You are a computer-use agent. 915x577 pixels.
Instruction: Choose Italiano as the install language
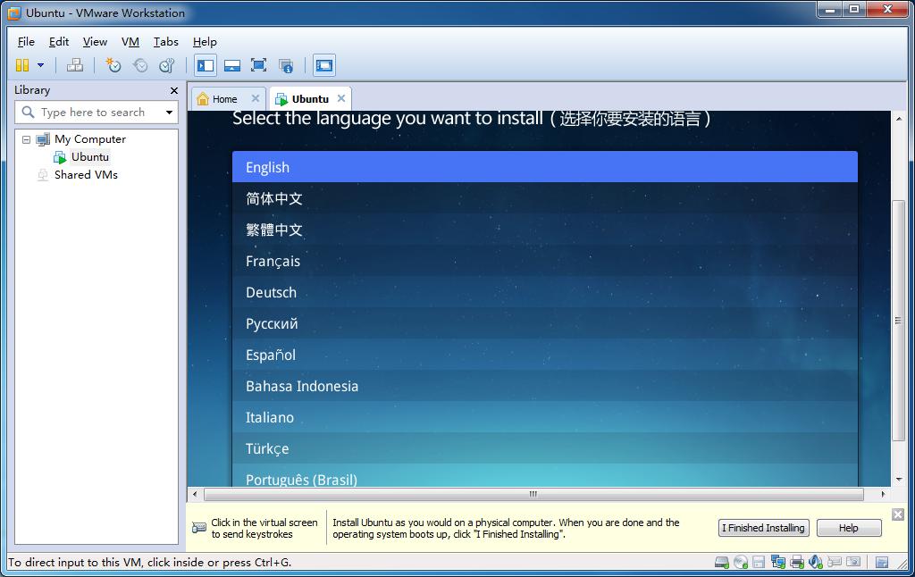545,417
